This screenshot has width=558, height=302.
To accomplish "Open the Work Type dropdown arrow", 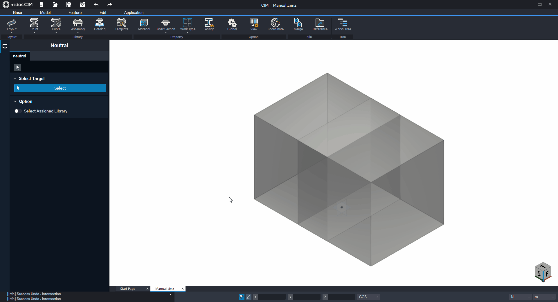I will [188, 32].
